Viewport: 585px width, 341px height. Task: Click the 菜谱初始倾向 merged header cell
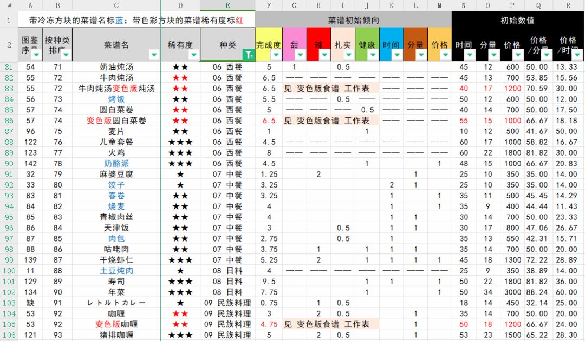coord(353,20)
